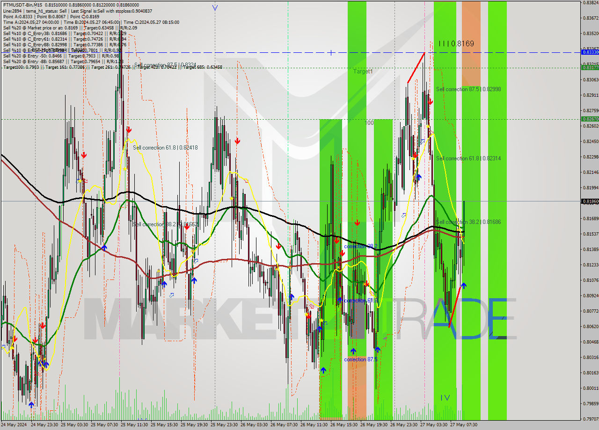Click the Target1 label on green zone
599x430 pixels.
pyautogui.click(x=363, y=72)
